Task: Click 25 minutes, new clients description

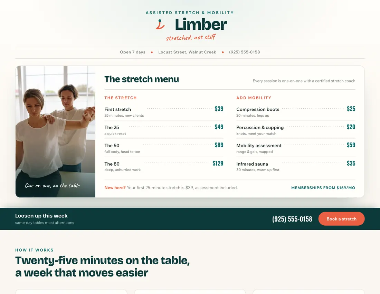Action: pos(124,116)
